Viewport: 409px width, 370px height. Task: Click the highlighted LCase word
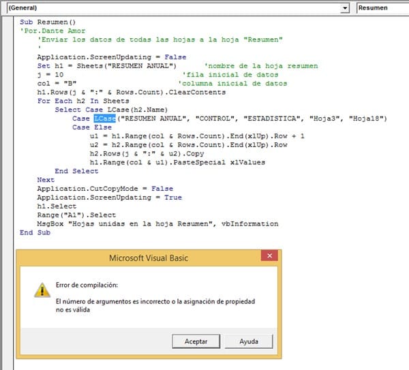click(x=104, y=119)
